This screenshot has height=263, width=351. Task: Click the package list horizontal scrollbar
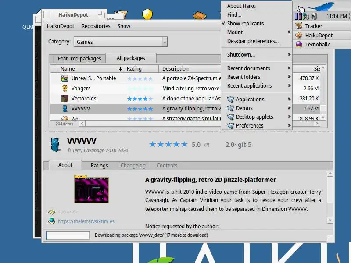pyautogui.click(x=199, y=124)
